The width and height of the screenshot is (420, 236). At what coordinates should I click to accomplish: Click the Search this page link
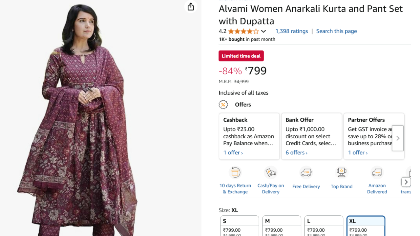[x=336, y=31]
